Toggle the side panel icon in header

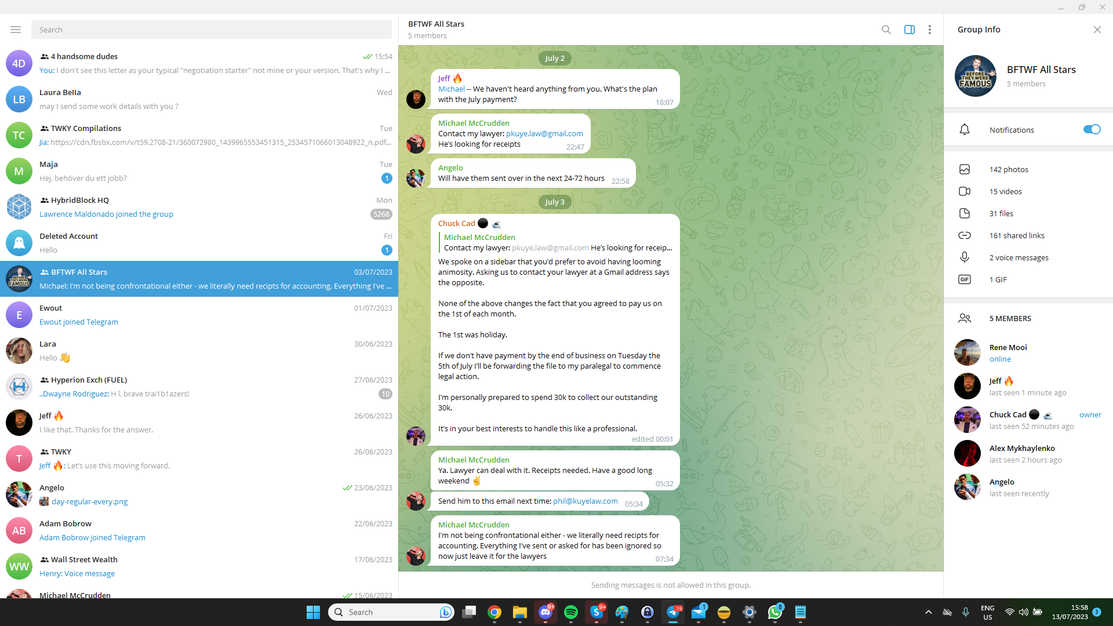click(x=909, y=30)
